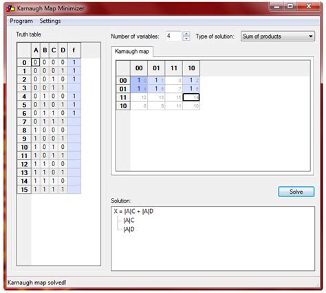Click Karnaugh map row header 01
The width and height of the screenshot is (326, 293).
(x=123, y=89)
